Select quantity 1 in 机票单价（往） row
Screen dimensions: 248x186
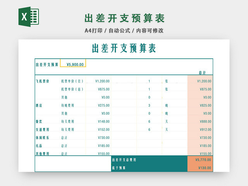[x=149, y=81]
